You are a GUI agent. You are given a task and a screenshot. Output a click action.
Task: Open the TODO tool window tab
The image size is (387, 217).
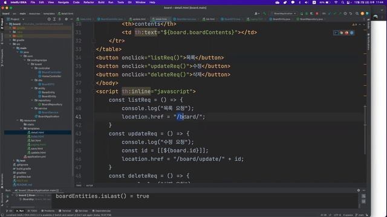32,211
